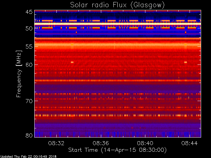Click the dark blue band below 45 MHz

pyautogui.click(x=118, y=15)
